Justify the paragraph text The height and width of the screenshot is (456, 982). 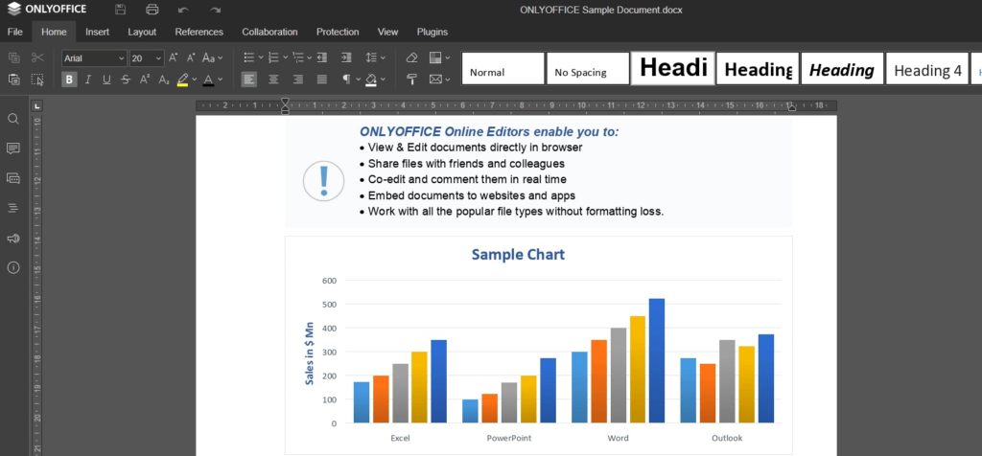pos(322,80)
